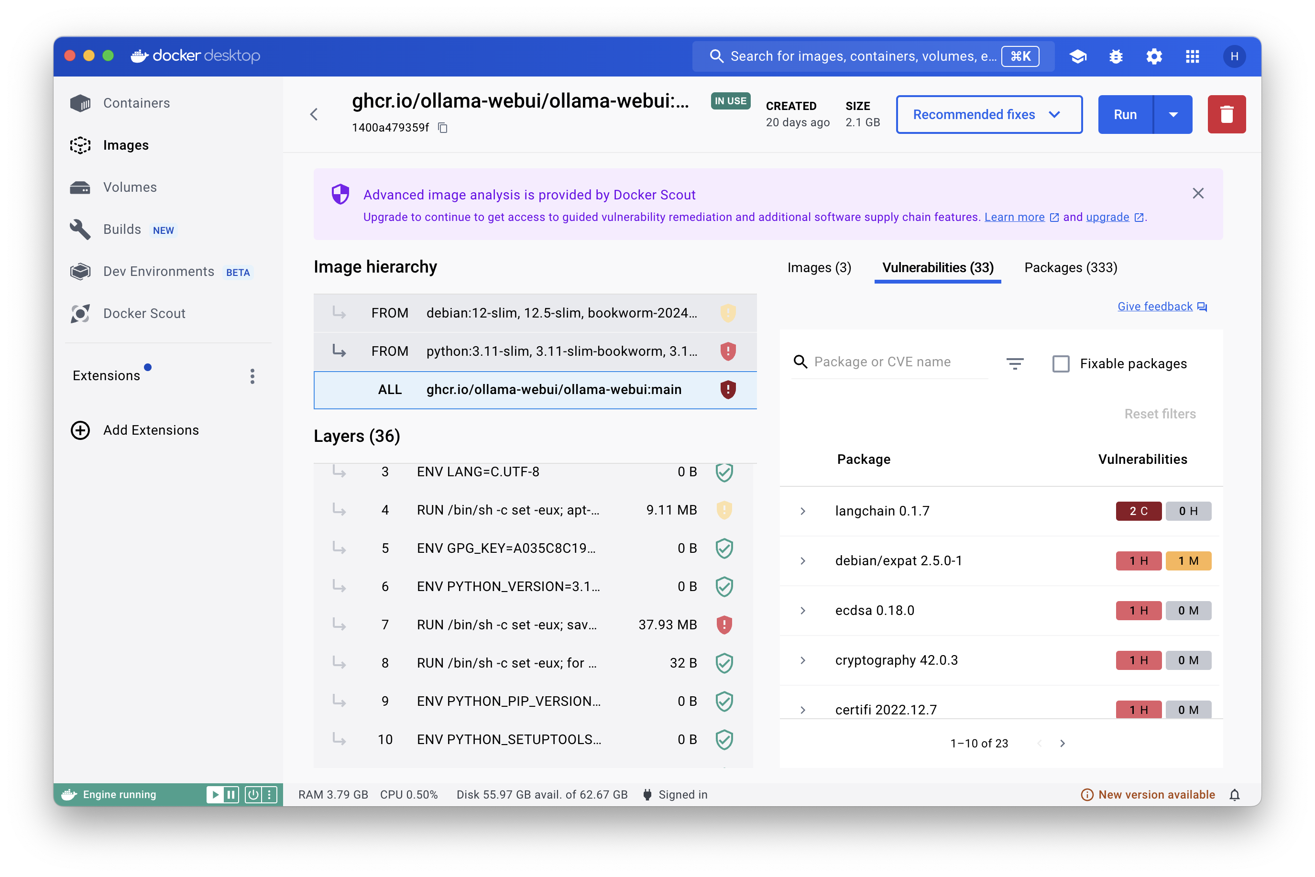Open the Containers section icon
The height and width of the screenshot is (877, 1315).
pyautogui.click(x=80, y=103)
